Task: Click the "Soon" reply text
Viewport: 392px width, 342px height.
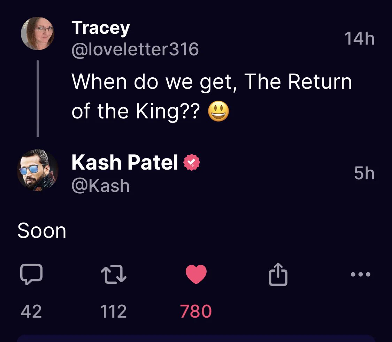Action: coord(42,231)
